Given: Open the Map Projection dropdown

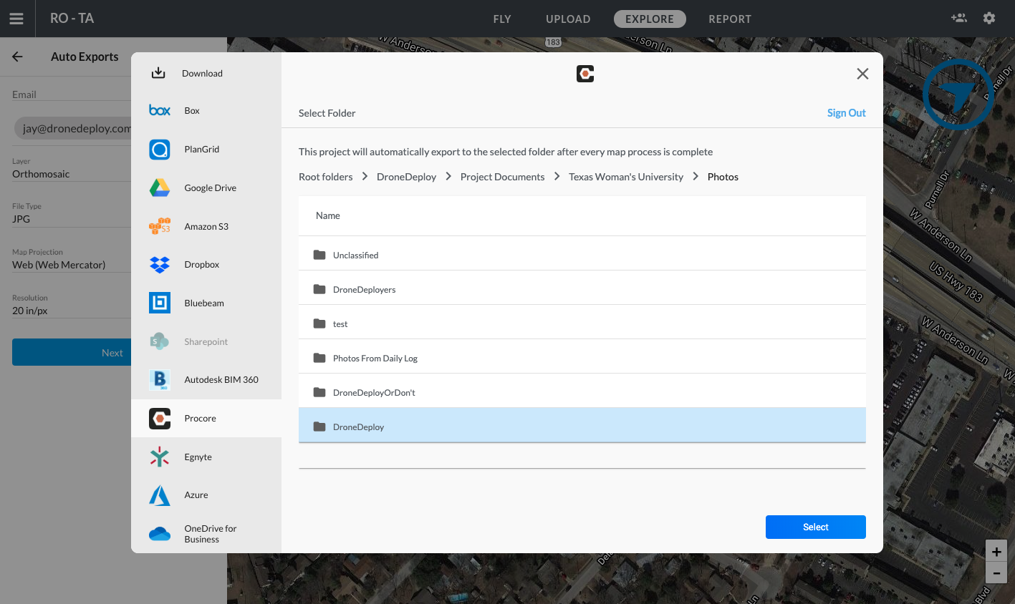Looking at the screenshot, I should [72, 265].
